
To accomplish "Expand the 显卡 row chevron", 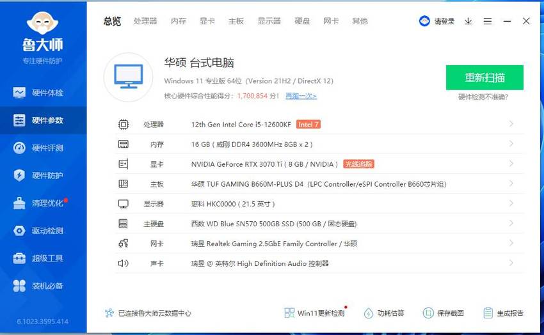I will [511, 163].
